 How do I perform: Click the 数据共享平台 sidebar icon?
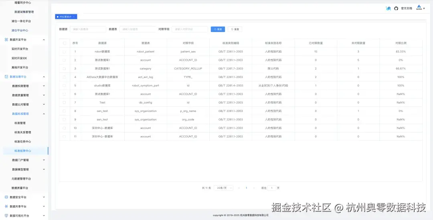click(x=6, y=206)
